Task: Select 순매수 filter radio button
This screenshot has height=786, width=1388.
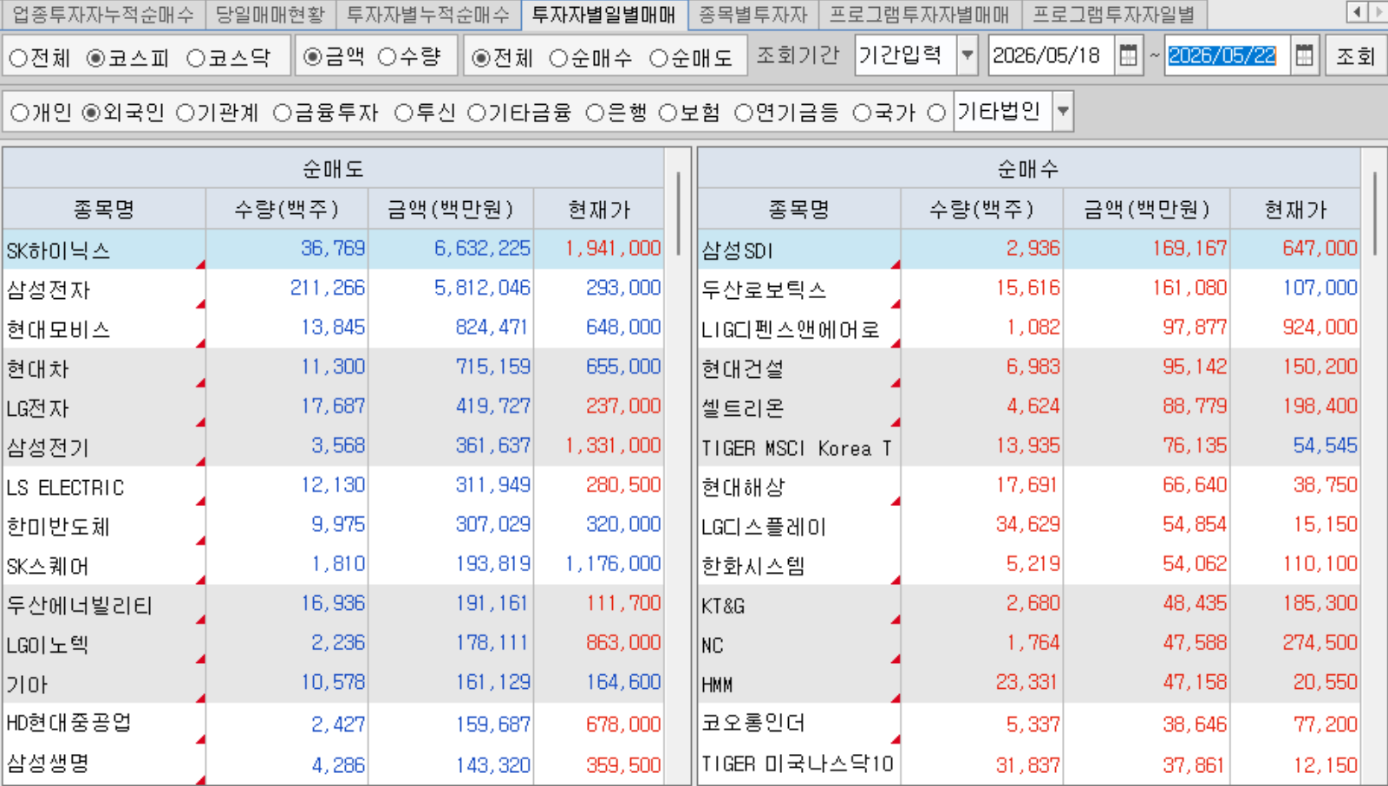Action: point(559,59)
